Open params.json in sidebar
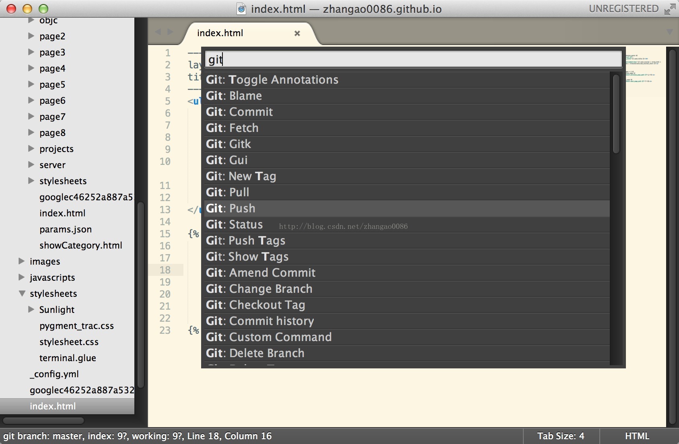The width and height of the screenshot is (679, 444). 66,229
